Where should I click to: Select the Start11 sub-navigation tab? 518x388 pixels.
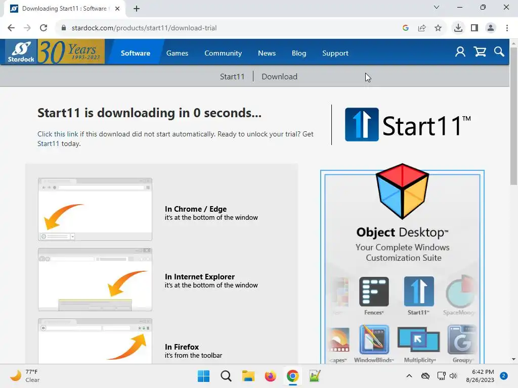tap(232, 77)
